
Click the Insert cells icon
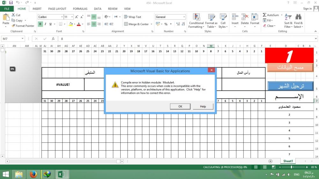(235, 17)
